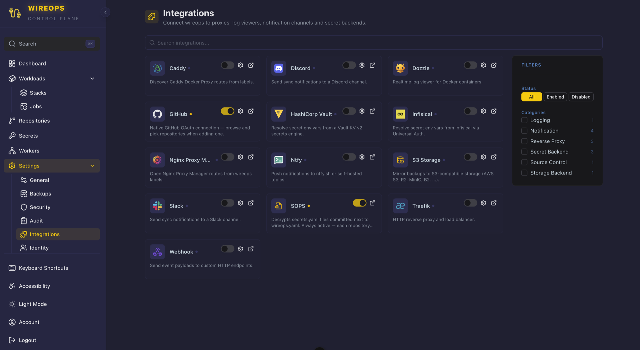Image resolution: width=640 pixels, height=350 pixels.
Task: Enable the Traefik integration toggle
Action: tap(470, 203)
